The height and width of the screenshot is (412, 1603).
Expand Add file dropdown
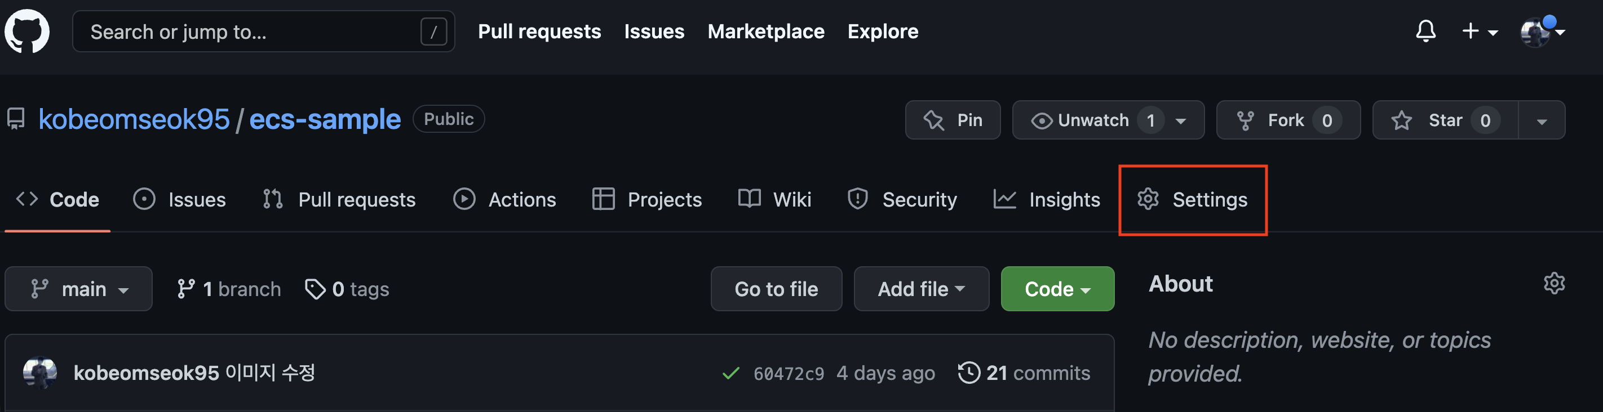[x=921, y=289]
